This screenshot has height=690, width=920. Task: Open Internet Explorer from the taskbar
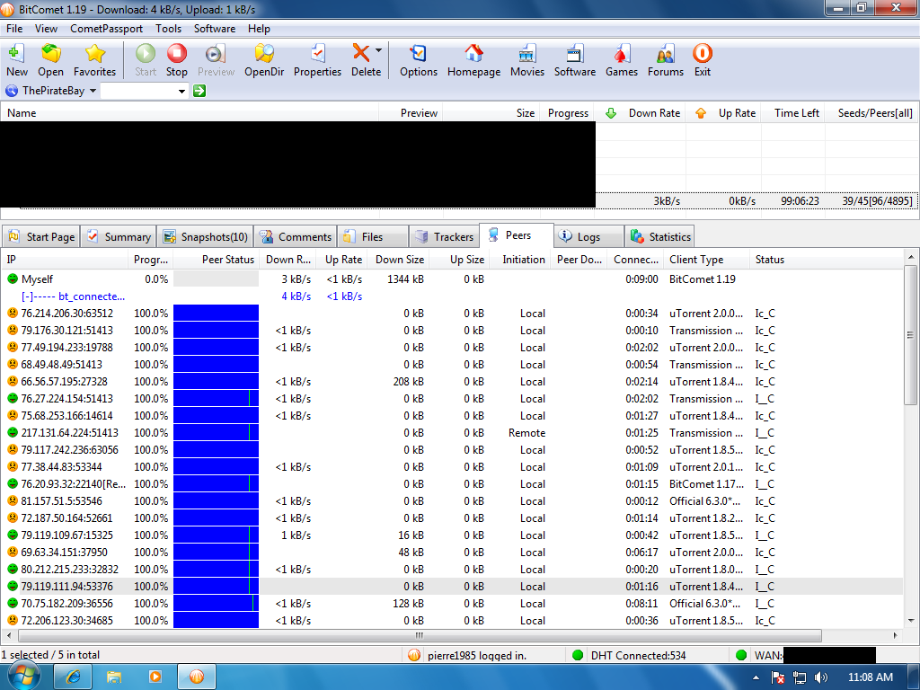point(74,677)
